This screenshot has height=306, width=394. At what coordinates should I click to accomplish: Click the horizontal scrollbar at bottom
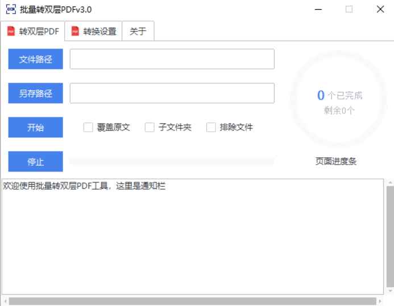tap(193, 301)
